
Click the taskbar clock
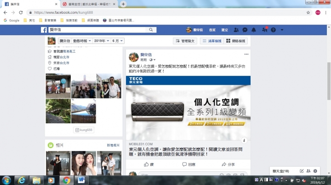coord(318,180)
